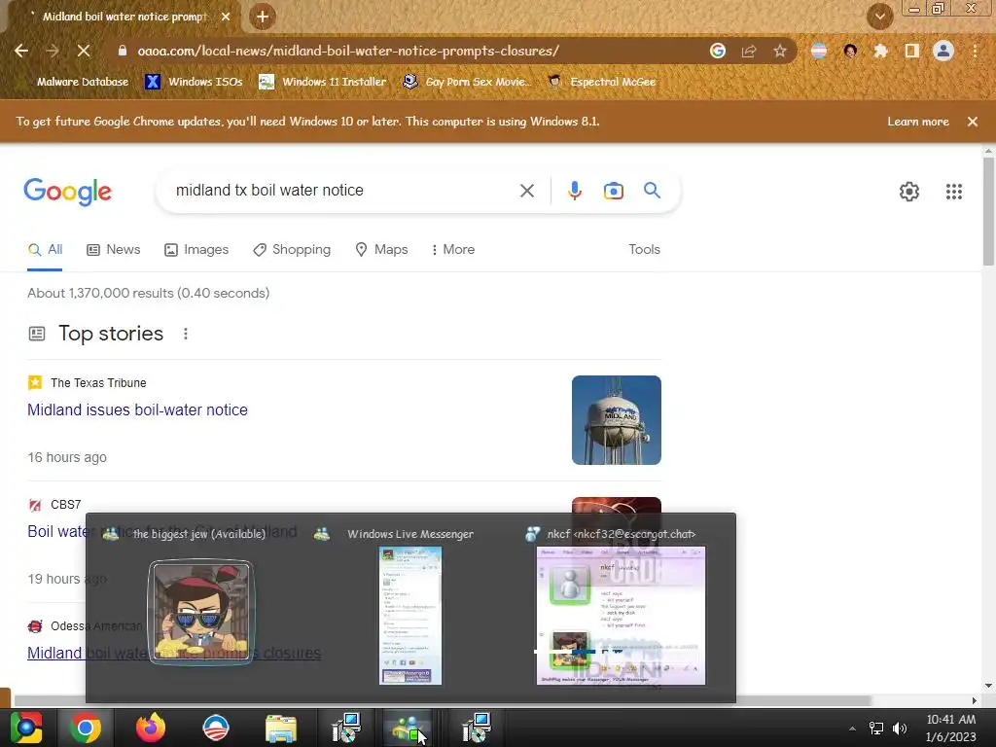
Task: Open the Start button on taskbar
Action: tap(26, 728)
